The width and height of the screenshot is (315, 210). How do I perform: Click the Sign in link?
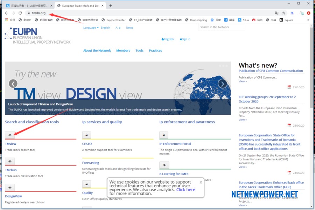(x=185, y=39)
